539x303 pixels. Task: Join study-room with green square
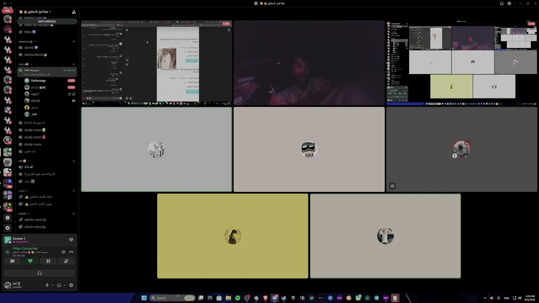(x=47, y=130)
